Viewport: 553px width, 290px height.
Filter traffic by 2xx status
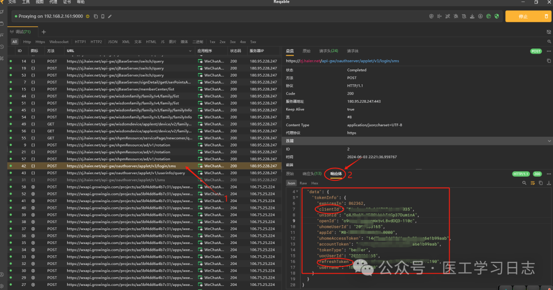(x=223, y=42)
